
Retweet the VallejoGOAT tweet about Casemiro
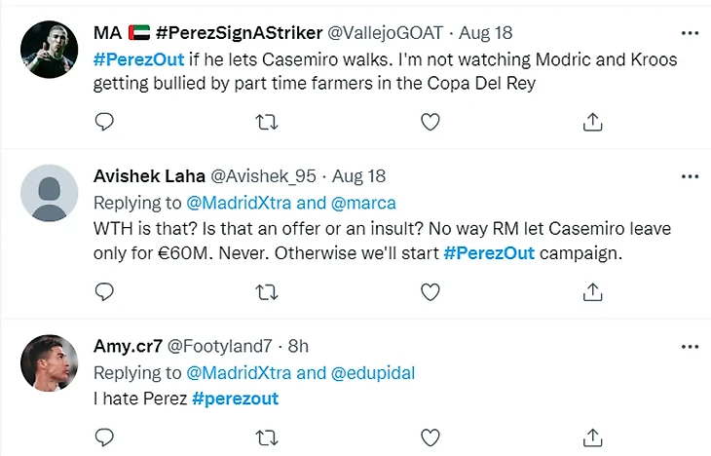(266, 122)
